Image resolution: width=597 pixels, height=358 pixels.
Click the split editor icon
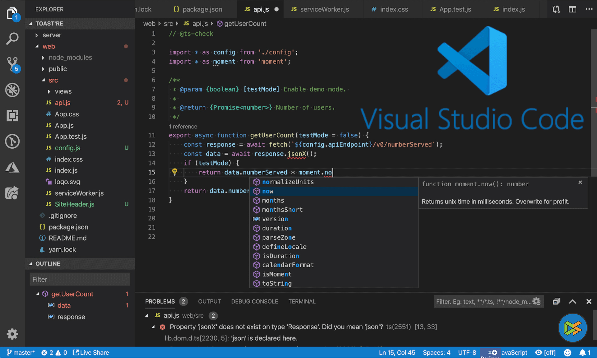click(x=572, y=9)
